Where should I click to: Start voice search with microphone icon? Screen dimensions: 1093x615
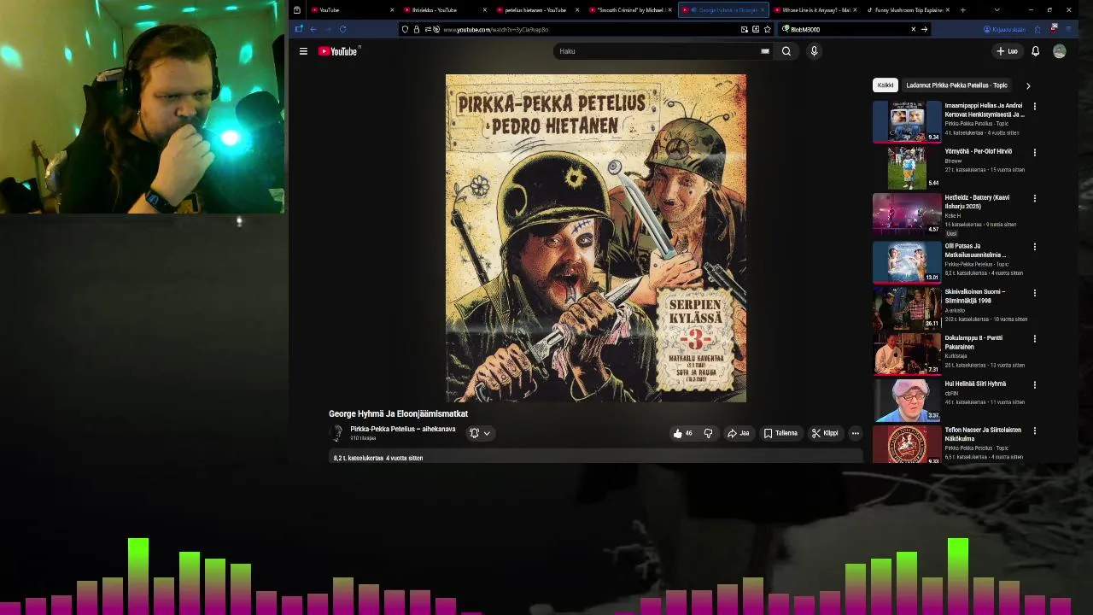(x=814, y=51)
